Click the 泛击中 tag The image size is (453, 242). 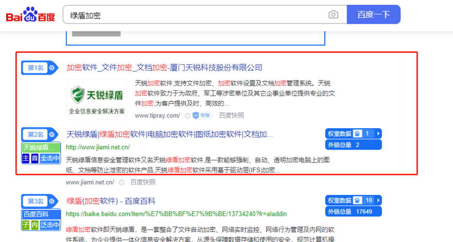coord(50,225)
